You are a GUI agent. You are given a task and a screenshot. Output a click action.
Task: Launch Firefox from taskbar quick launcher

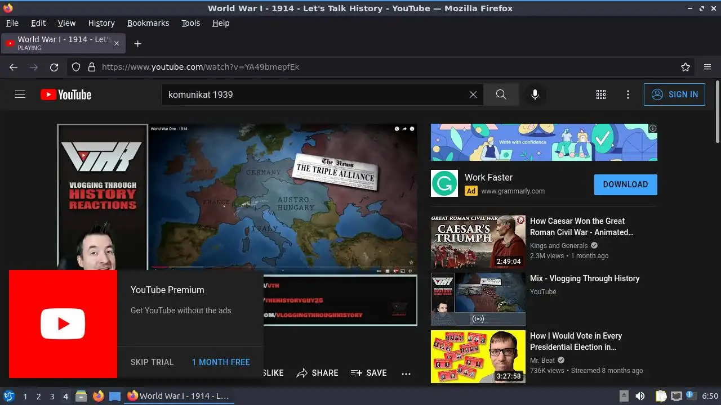pos(98,396)
